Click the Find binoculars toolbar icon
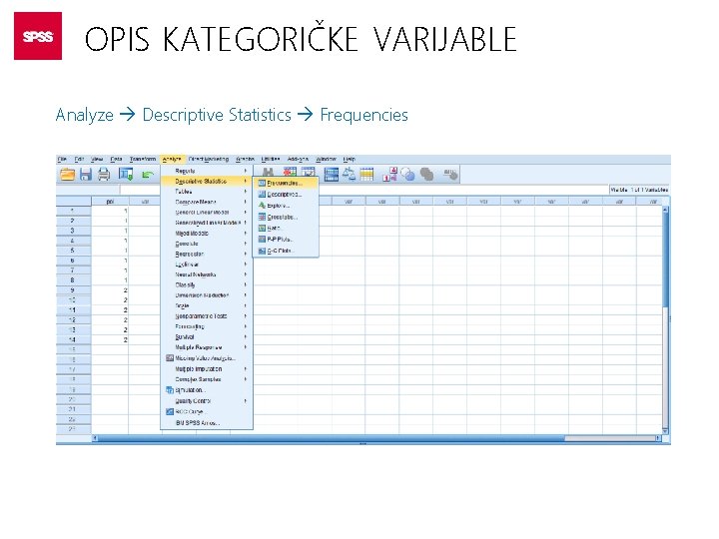The image size is (719, 539). coord(268,173)
